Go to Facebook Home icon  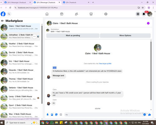pyautogui.click(x=47, y=14)
